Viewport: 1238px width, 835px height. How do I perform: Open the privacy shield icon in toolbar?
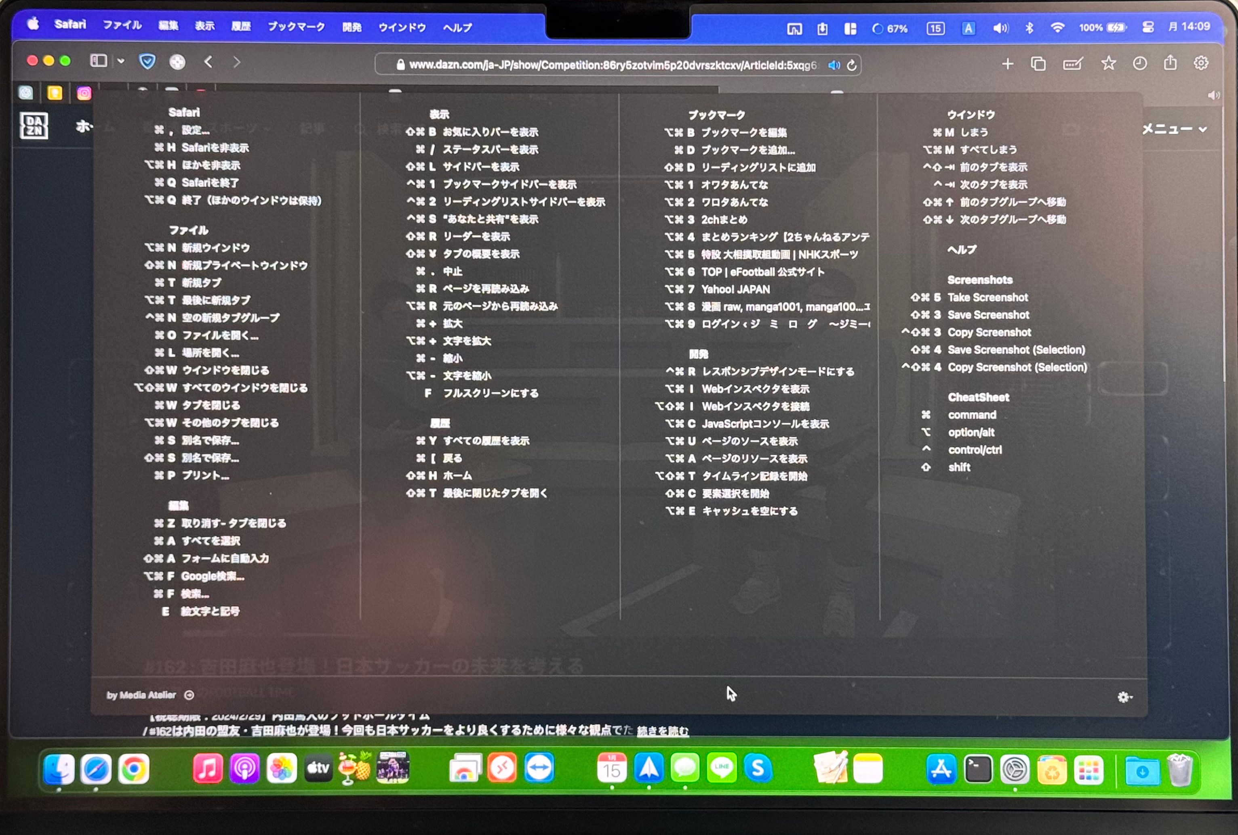point(147,62)
